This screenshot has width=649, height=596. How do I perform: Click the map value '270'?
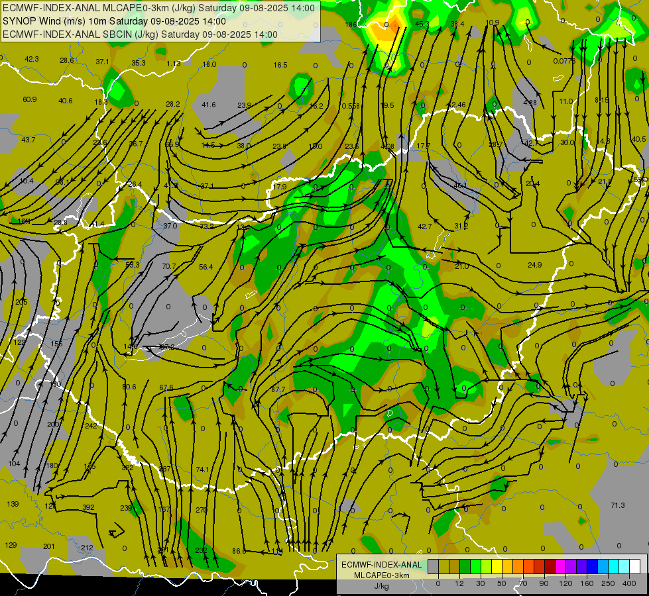click(x=201, y=510)
